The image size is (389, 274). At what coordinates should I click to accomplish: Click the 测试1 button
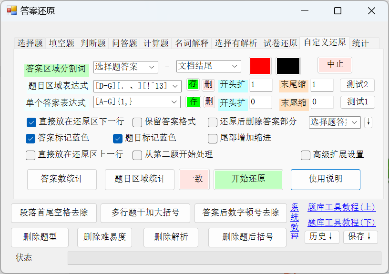[x=358, y=102]
